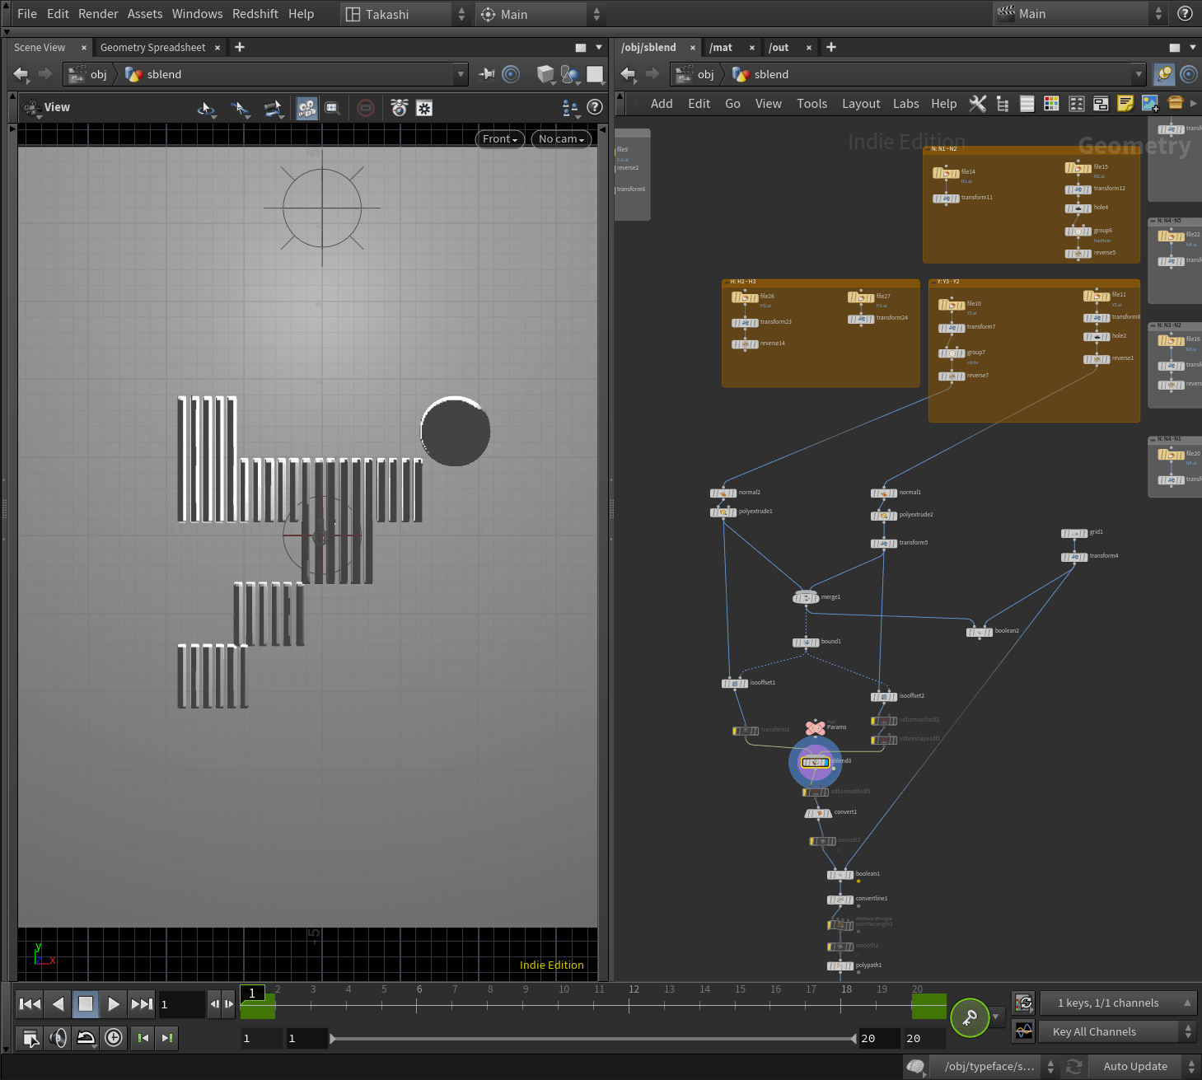Toggle pin on Scene View pane
This screenshot has height=1080, width=1202.
tap(487, 74)
